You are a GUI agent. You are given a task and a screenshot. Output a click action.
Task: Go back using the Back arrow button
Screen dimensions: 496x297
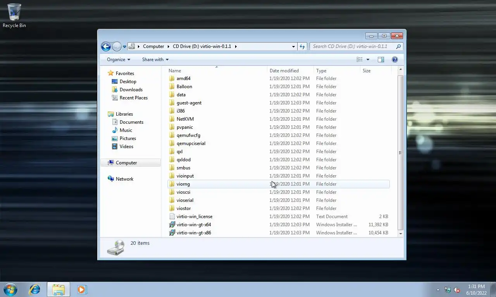(x=106, y=46)
